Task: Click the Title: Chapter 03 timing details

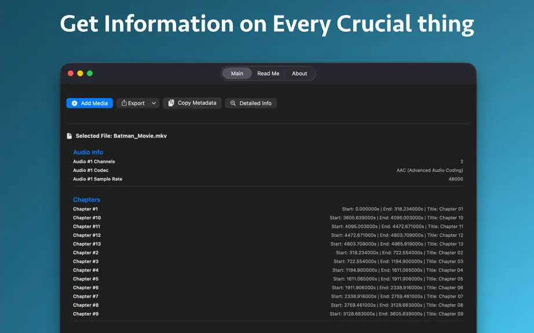Action: coord(398,262)
